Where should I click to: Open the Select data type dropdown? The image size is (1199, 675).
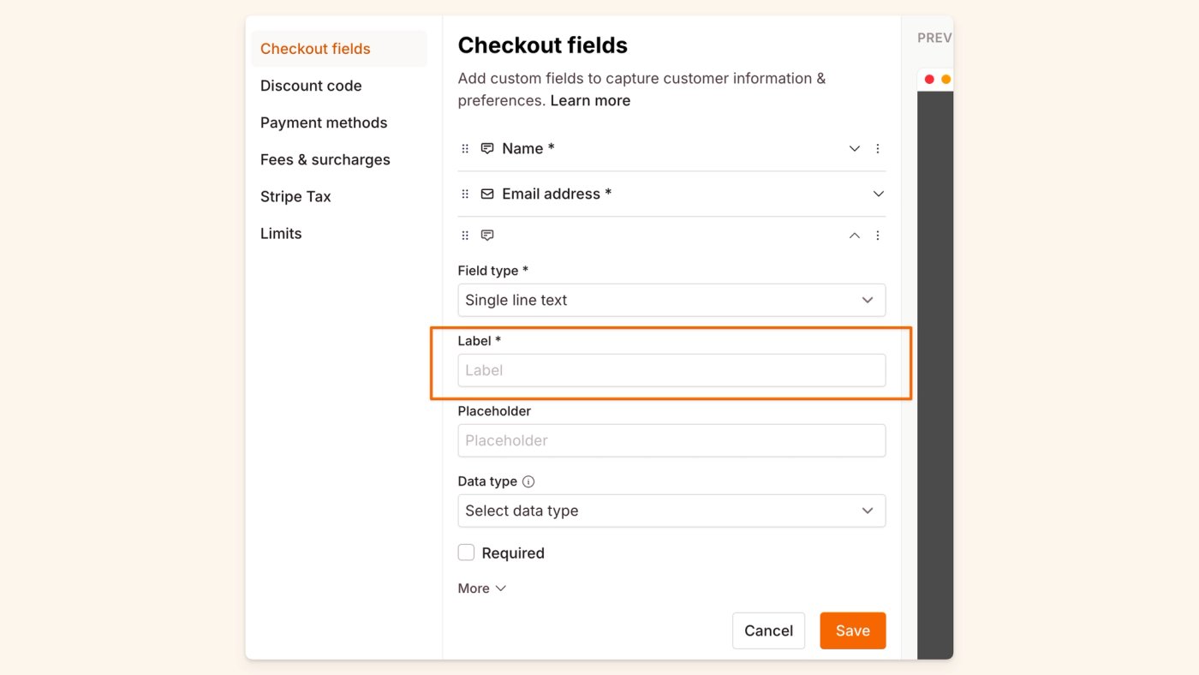point(671,511)
